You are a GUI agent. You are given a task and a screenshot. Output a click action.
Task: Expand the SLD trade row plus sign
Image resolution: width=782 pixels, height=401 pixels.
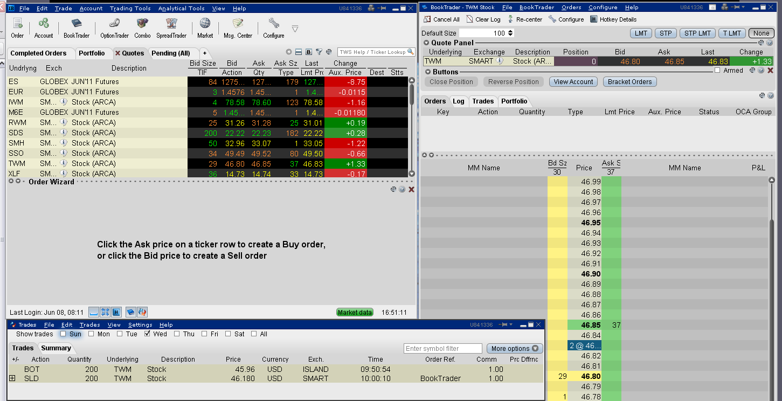(x=12, y=378)
